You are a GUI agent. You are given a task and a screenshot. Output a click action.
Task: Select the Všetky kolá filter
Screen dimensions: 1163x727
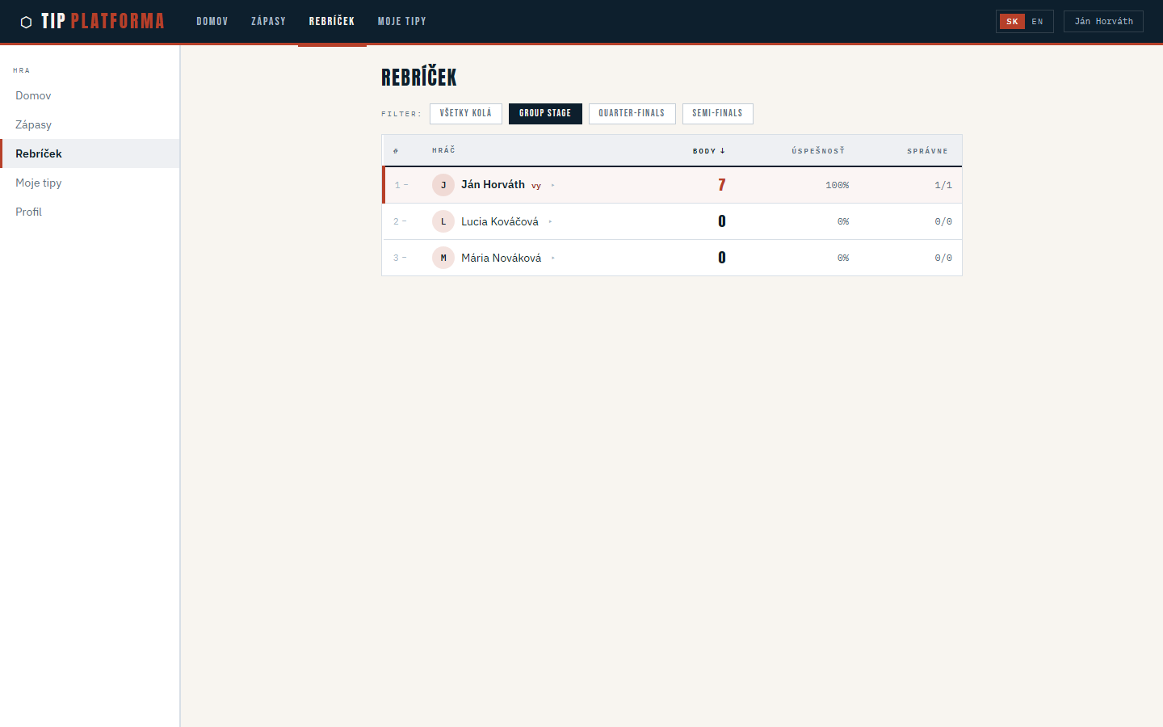465,114
